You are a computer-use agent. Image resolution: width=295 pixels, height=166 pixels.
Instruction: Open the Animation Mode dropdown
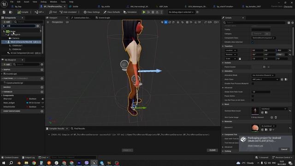click(263, 75)
